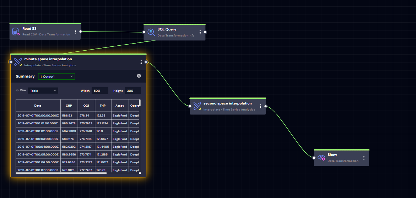Click the second space interpolation node icon

[x=197, y=106]
